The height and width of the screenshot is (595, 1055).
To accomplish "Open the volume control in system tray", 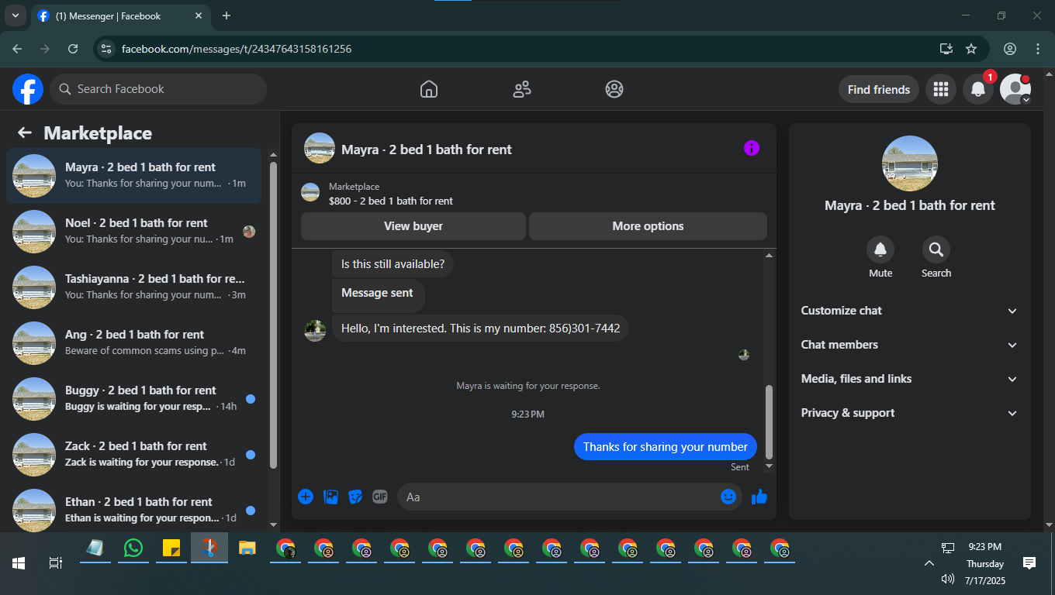I will point(947,579).
